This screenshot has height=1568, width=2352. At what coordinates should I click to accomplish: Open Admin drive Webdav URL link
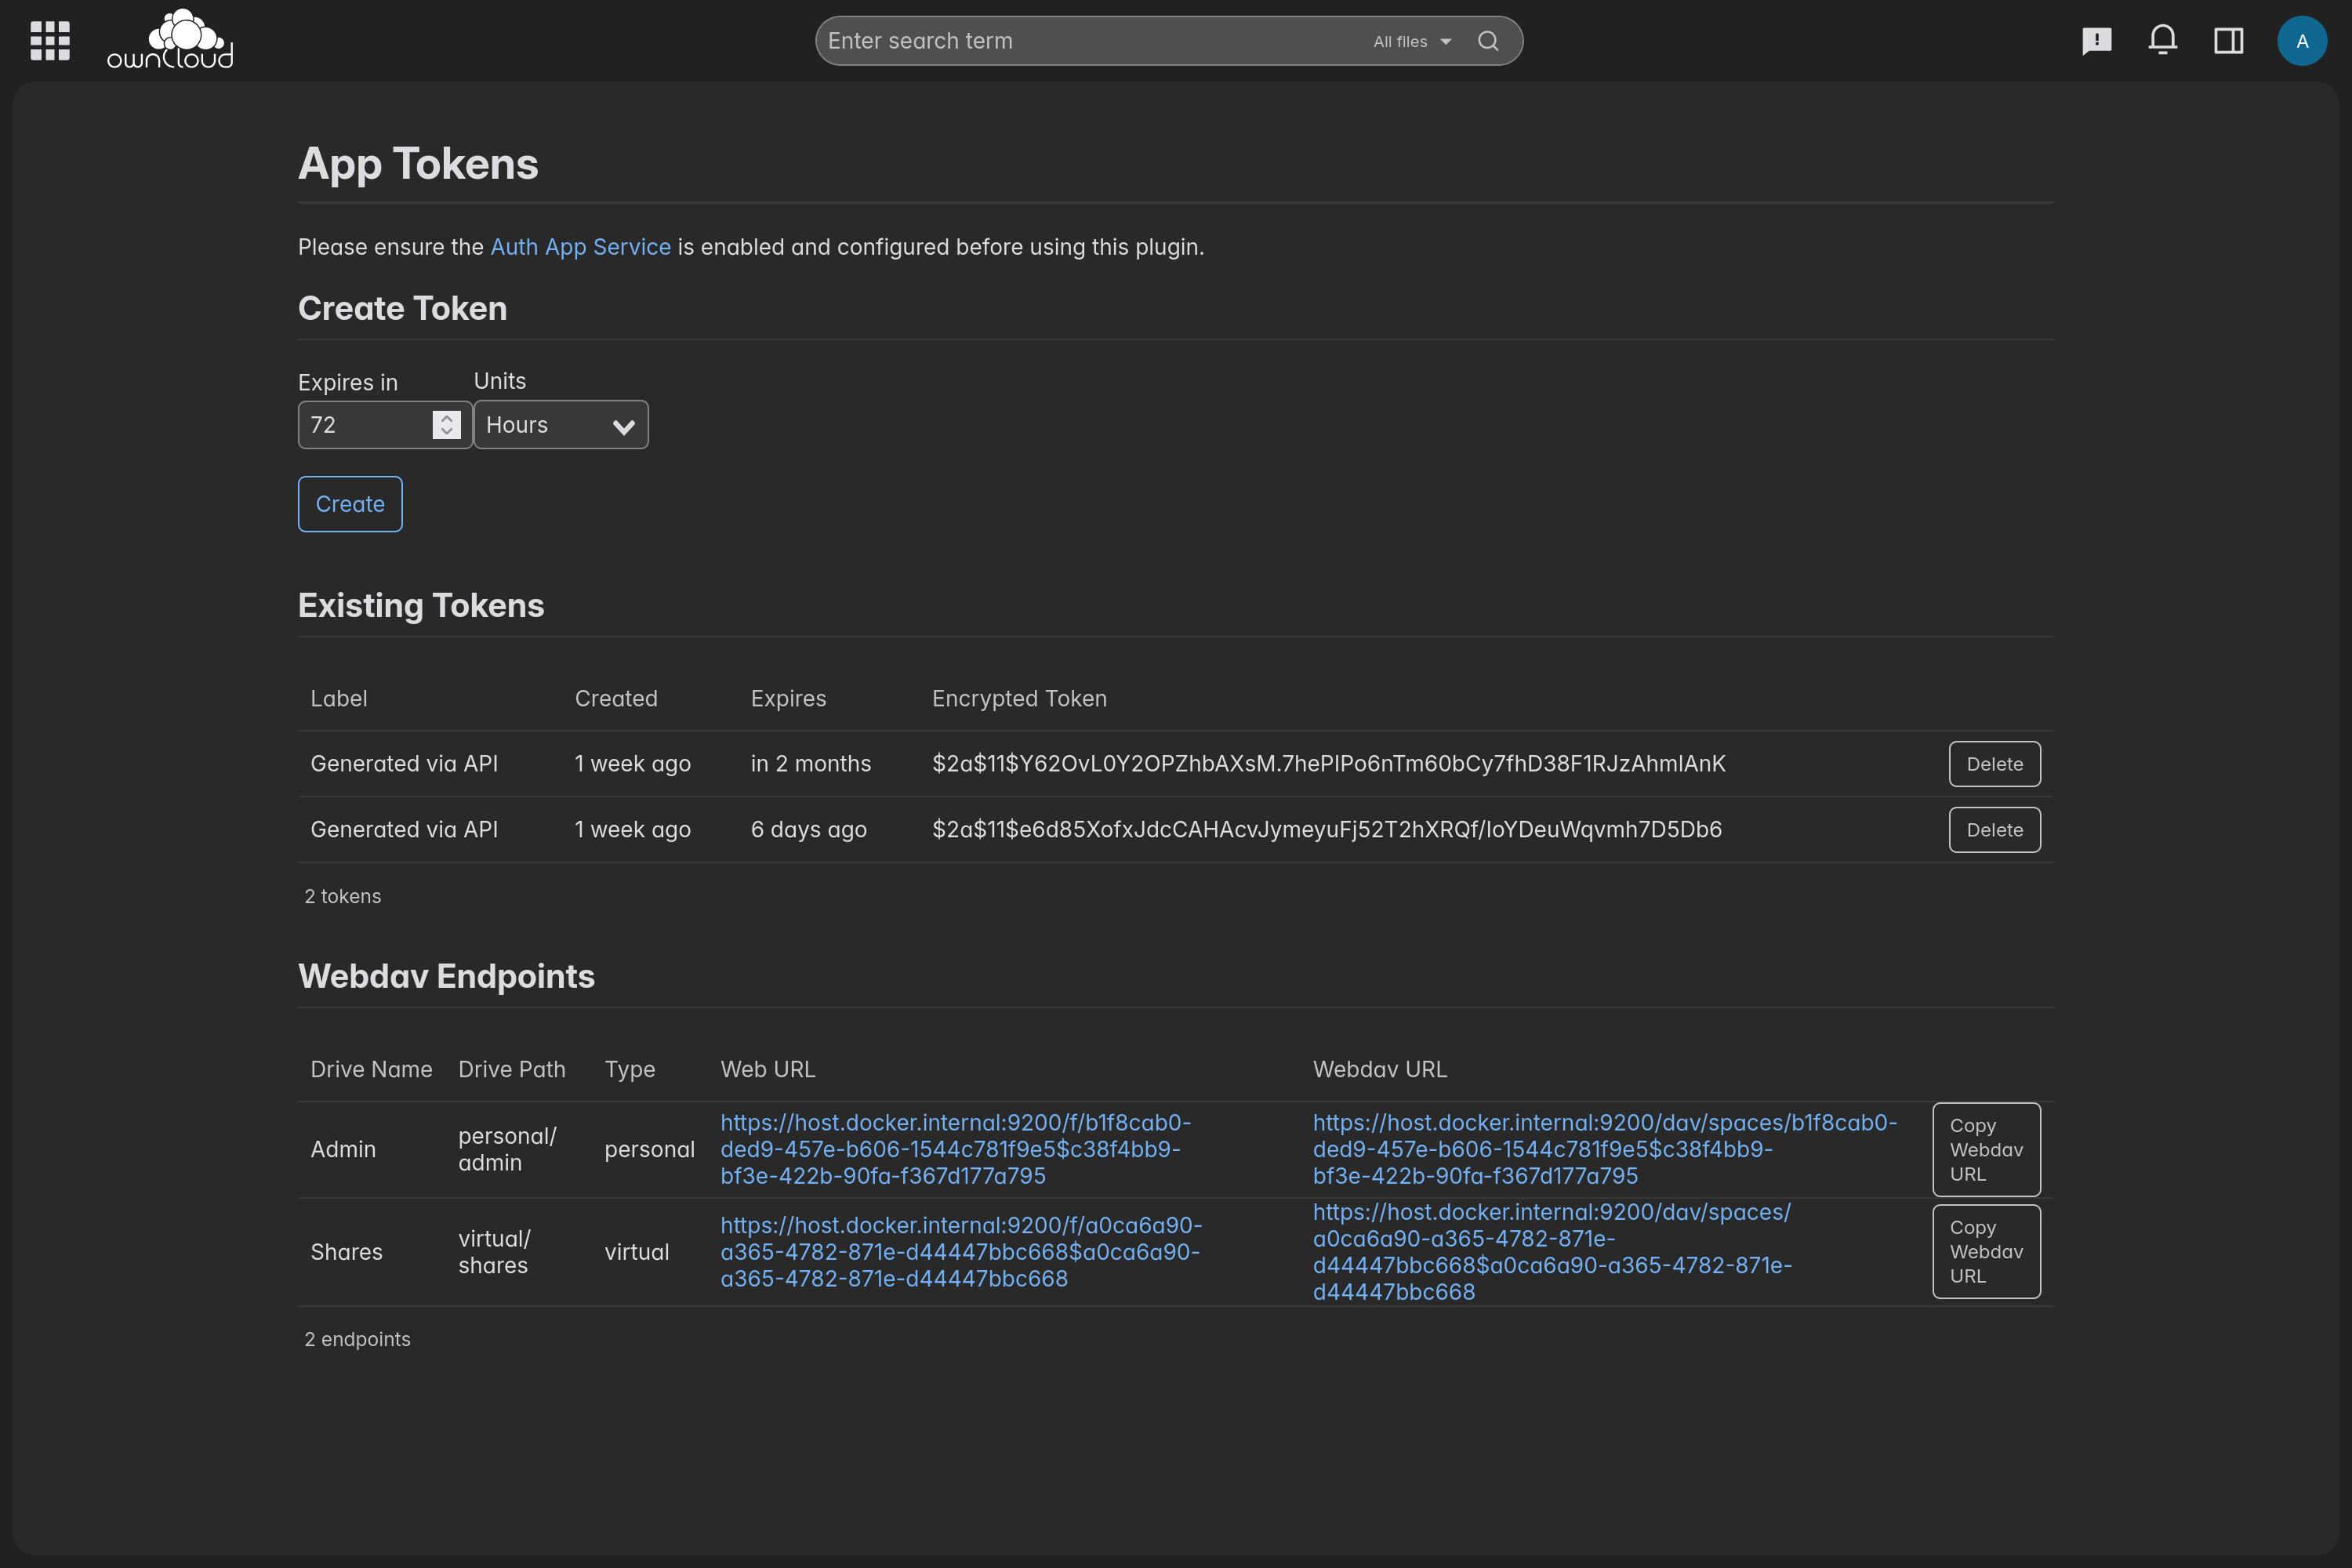click(1605, 1149)
